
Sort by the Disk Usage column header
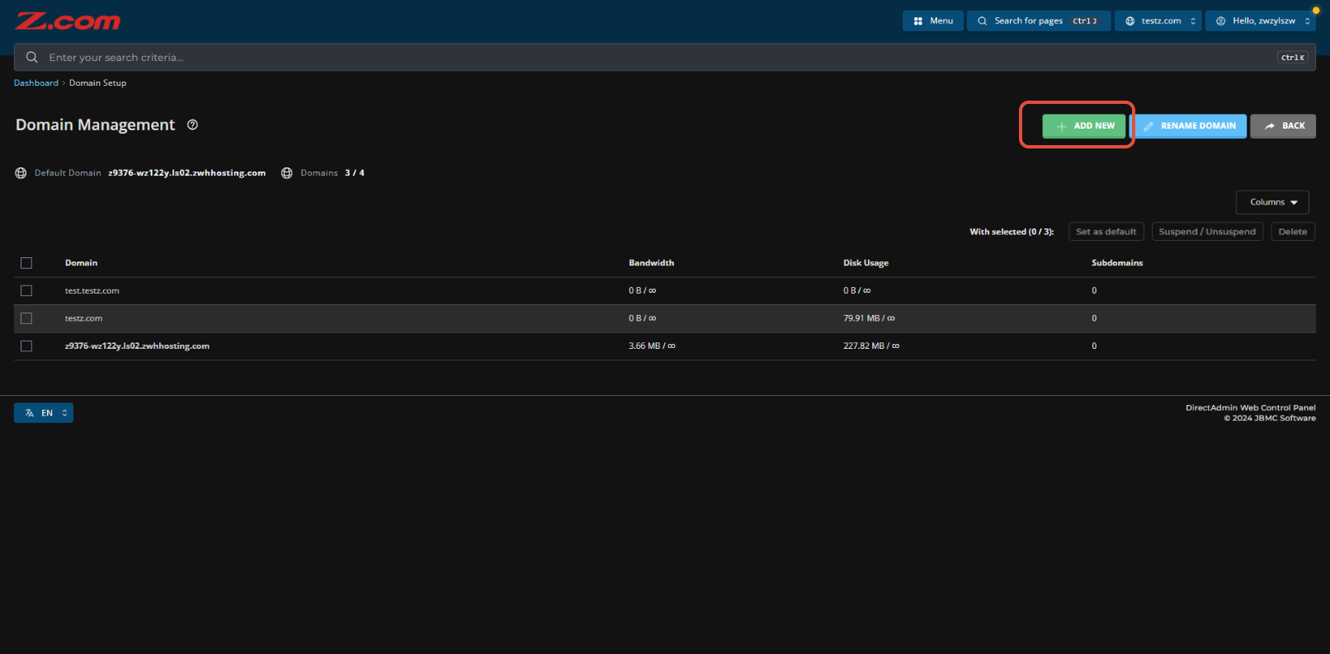(865, 263)
